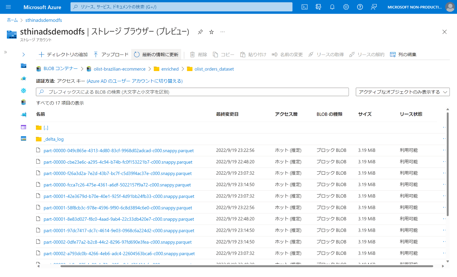Add this page to favorites with star
Screen dimensions: 457x277
point(212,32)
